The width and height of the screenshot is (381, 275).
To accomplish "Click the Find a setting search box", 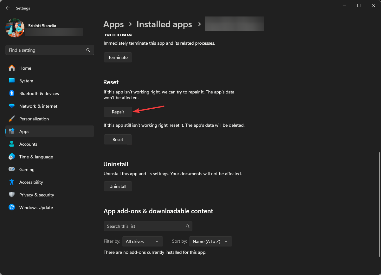I will click(x=49, y=50).
